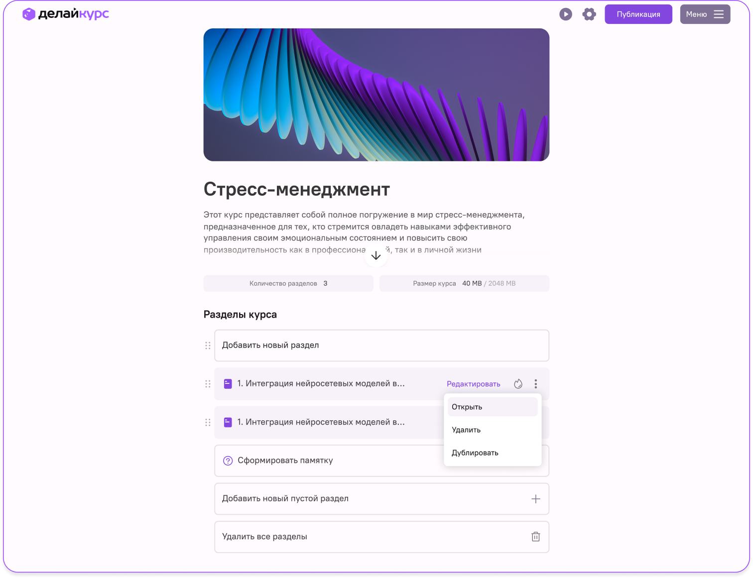The height and width of the screenshot is (579, 753).
Task: Click document icon of first Интеграция section
Action: tap(228, 384)
